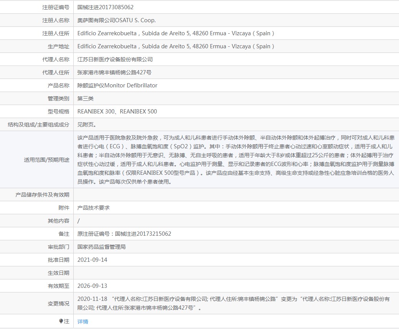Click the 生效日期 row label
Image resolution: width=399 pixels, height=330 pixels.
pos(58,273)
